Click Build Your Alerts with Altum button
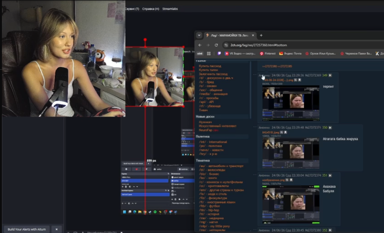The image size is (384, 233). [x=27, y=229]
